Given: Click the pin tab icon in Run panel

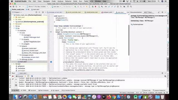Looking at the screenshot, I should pos(13,79).
